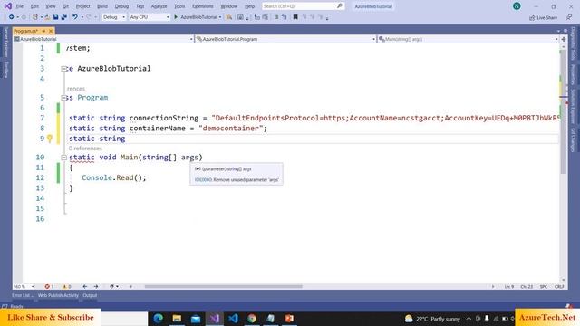Click the Save All toolbar icon
The height and width of the screenshot is (326, 580).
[63, 17]
